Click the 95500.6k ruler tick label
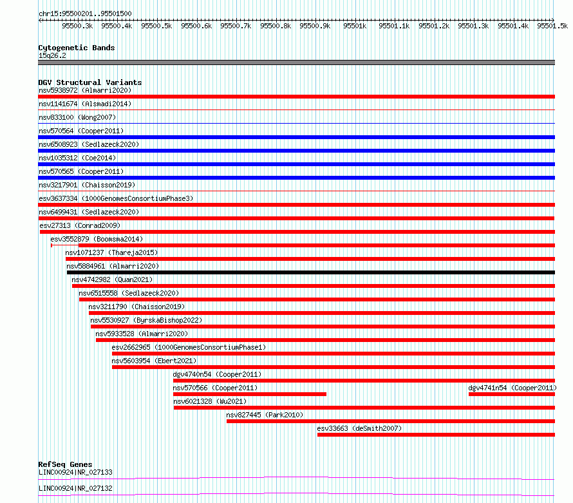 point(196,26)
